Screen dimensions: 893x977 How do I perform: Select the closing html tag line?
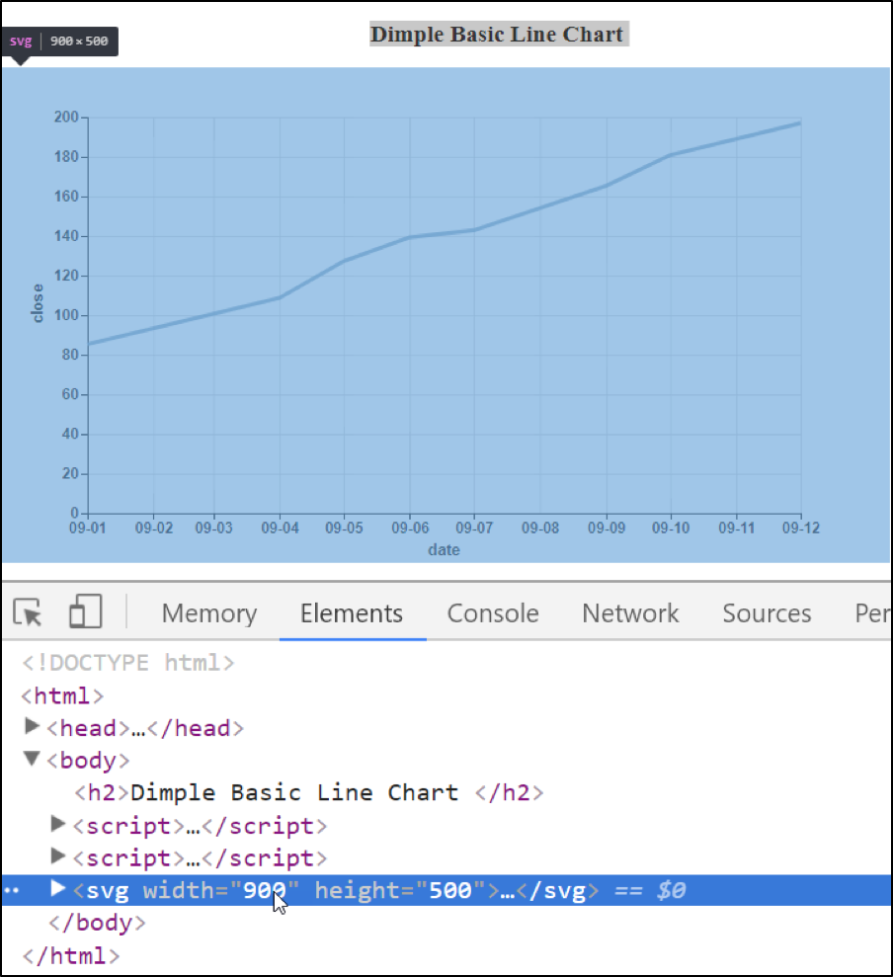click(70, 955)
